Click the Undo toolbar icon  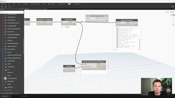pyautogui.click(x=13, y=7)
